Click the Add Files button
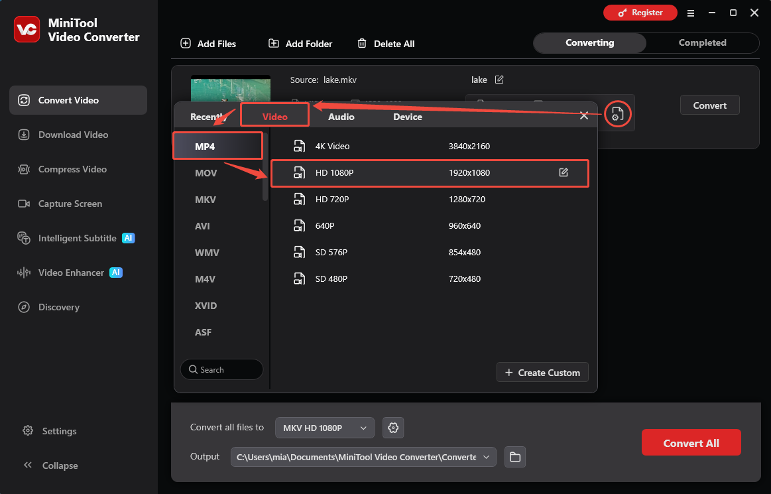 [208, 43]
